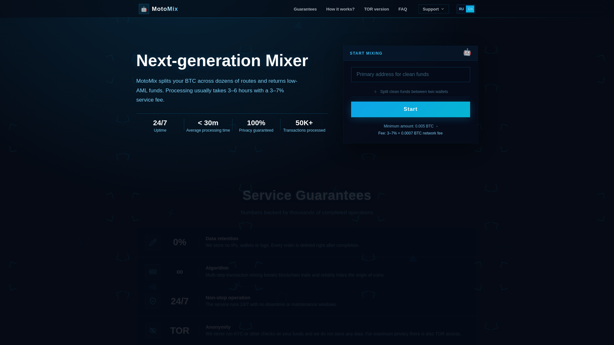Click the Service Guarantees heading
This screenshot has width=614, height=345.
click(307, 195)
